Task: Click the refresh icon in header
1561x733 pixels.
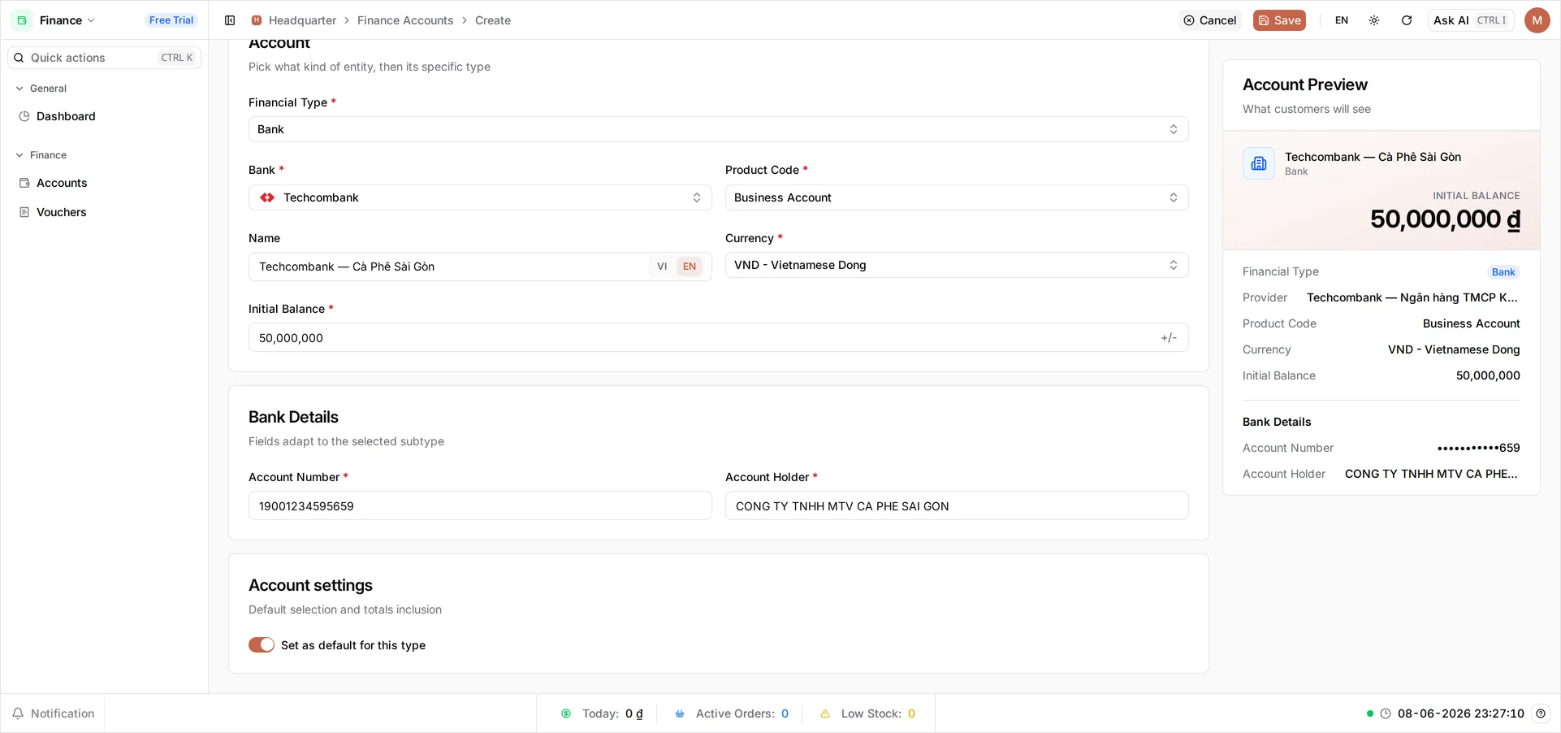Action: (x=1407, y=20)
